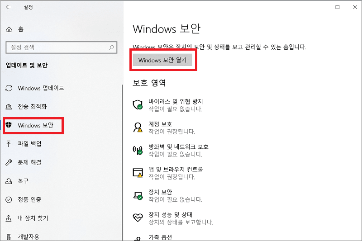Open 가족 옵션 area
The image size is (362, 241).
(161, 237)
